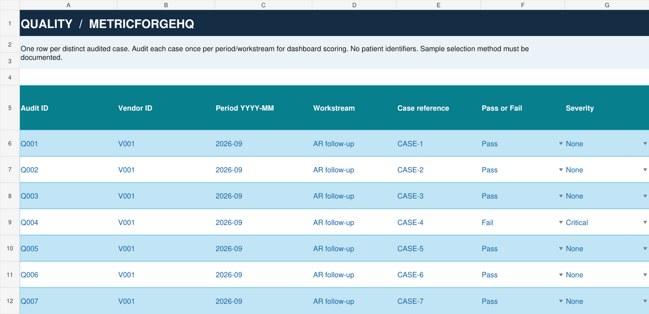This screenshot has width=649, height=314.
Task: Click the Vendor ID header cell
Action: (x=165, y=108)
